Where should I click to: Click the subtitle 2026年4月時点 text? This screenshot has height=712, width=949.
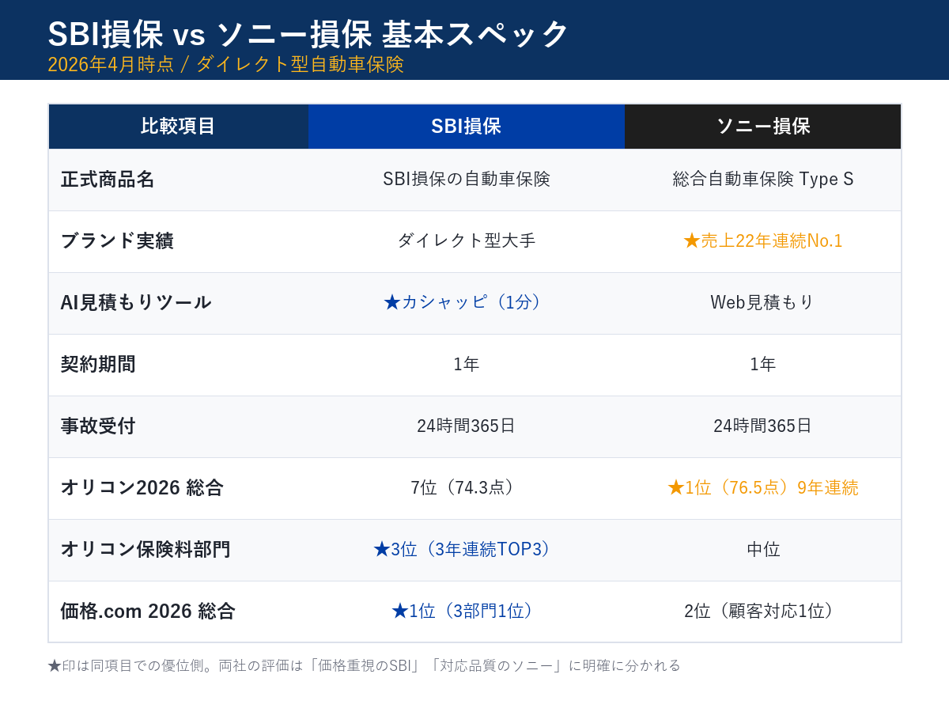tap(111, 66)
